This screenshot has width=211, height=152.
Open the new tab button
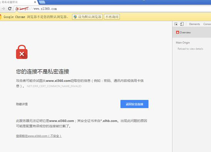coord(42,2)
